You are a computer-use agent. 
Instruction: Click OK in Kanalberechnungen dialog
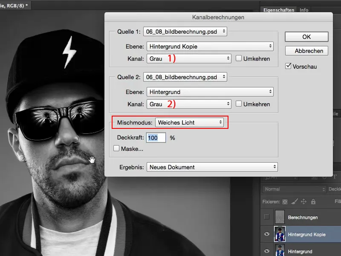306,37
